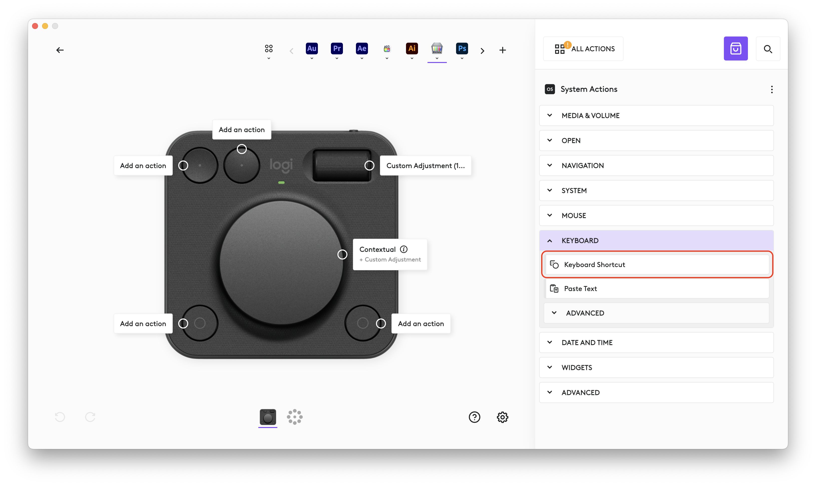
Task: Click the info icon next to Contextual
Action: (x=403, y=249)
